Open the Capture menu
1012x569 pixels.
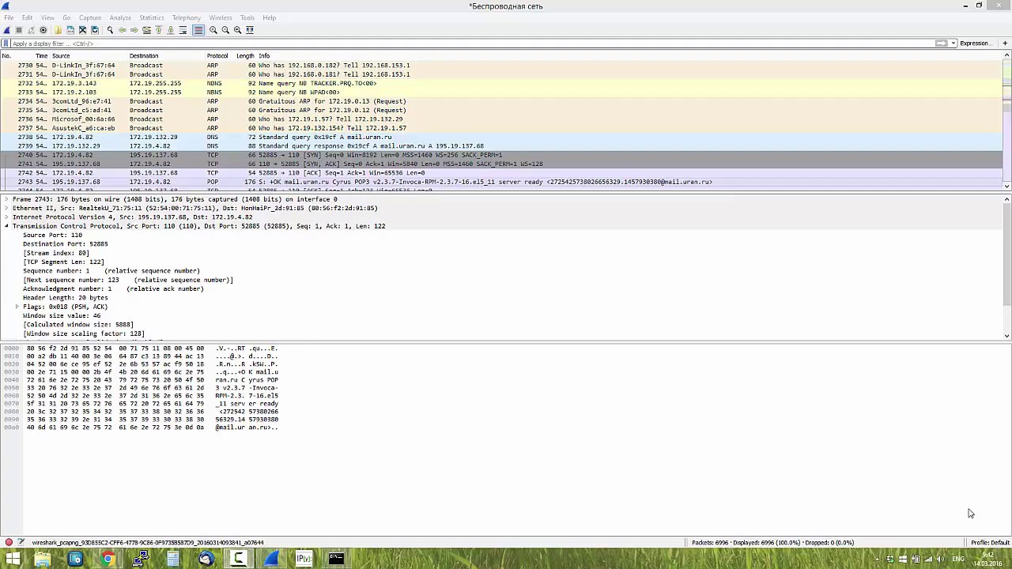[x=90, y=17]
